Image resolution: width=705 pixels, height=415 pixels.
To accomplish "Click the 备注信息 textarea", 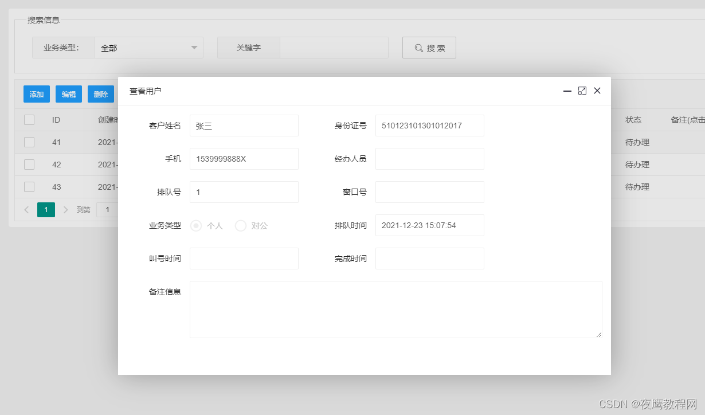I will click(396, 310).
